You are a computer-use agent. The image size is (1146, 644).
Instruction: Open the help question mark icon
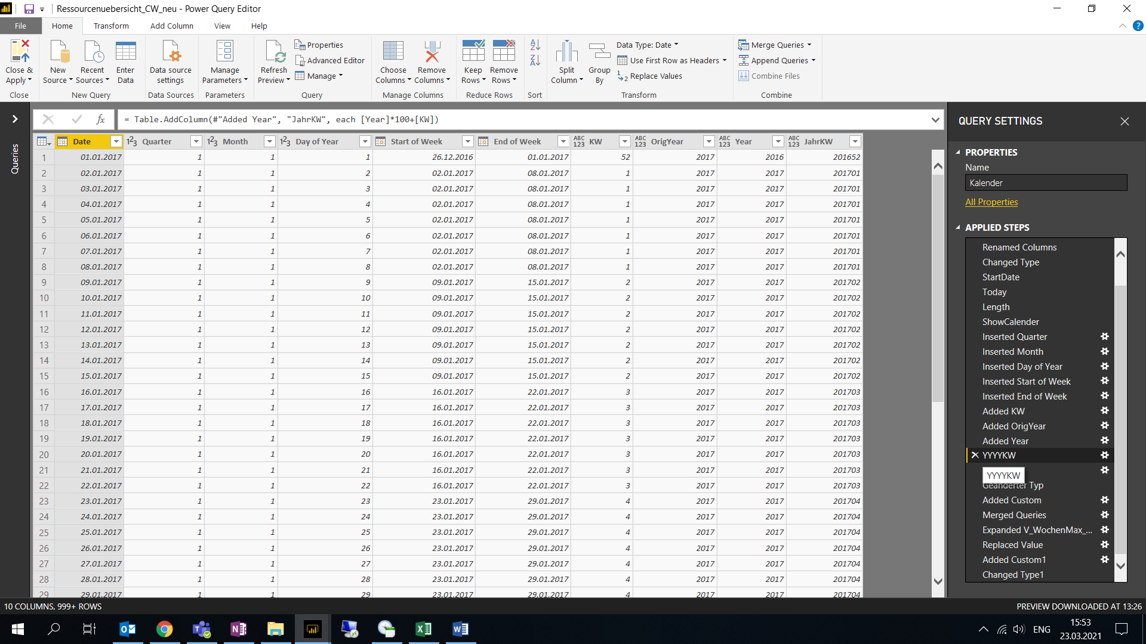[x=1138, y=26]
